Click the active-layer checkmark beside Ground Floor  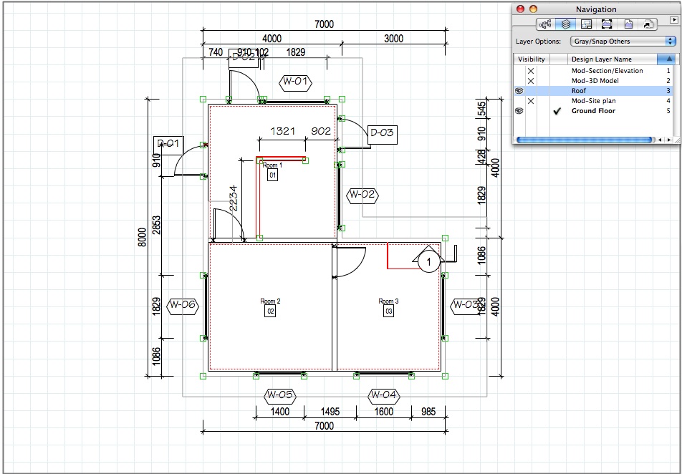click(x=557, y=111)
